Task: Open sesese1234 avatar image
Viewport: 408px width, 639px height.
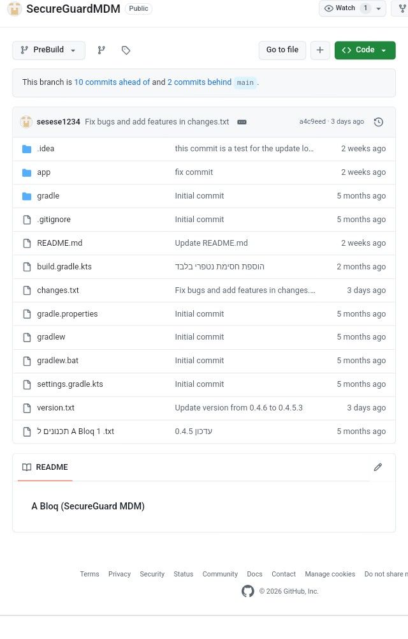Action: click(26, 122)
